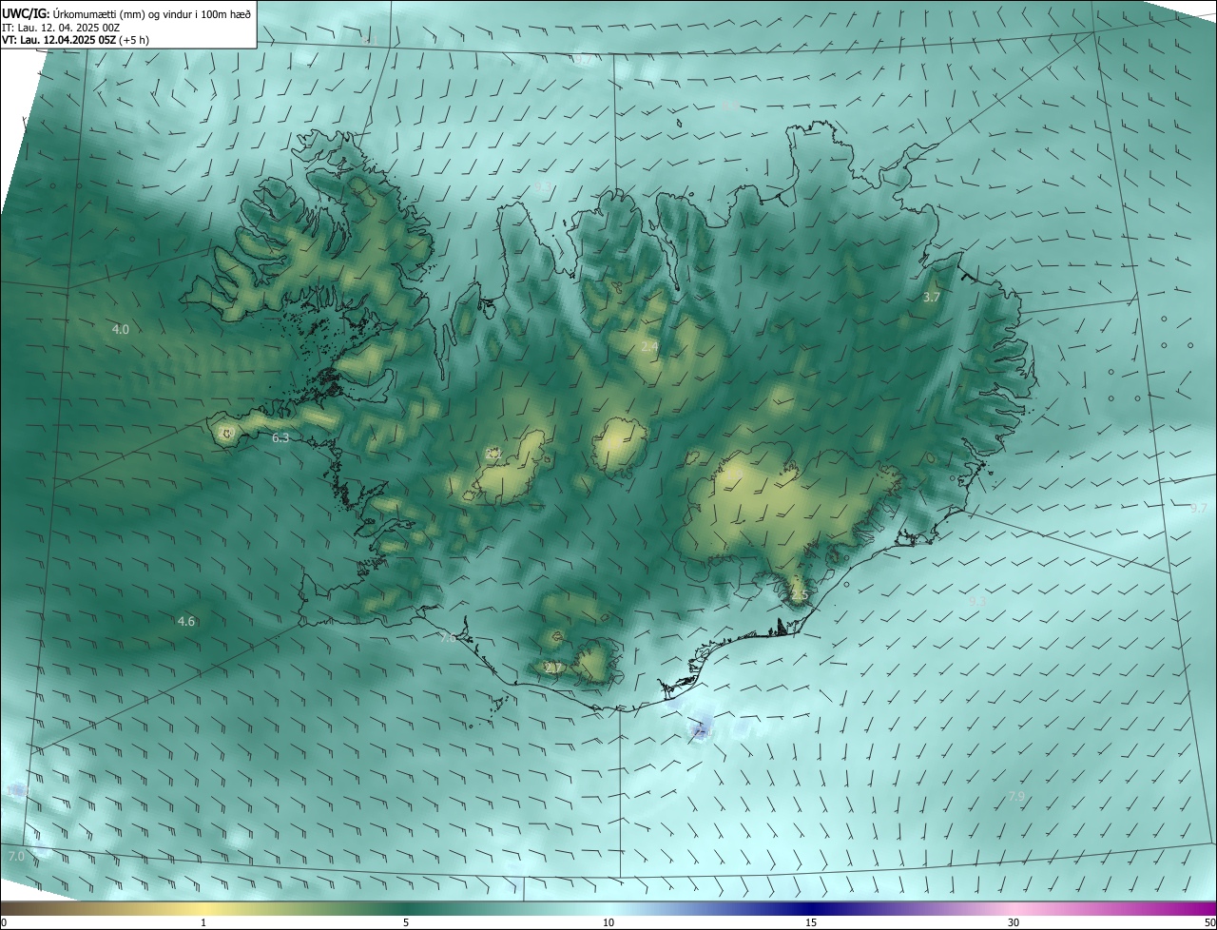This screenshot has width=1217, height=930.
Task: Click the '4.0' value label on the map
Action: click(x=120, y=329)
